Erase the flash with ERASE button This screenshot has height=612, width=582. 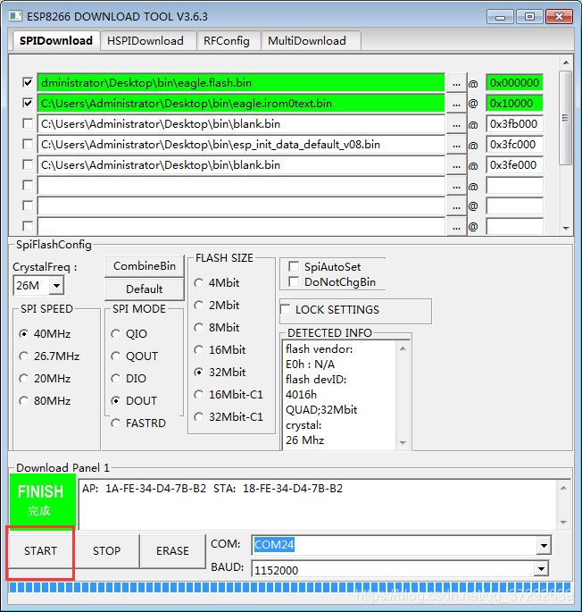[x=172, y=550]
